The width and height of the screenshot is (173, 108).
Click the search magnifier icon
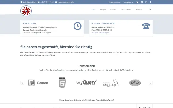[x=150, y=10]
